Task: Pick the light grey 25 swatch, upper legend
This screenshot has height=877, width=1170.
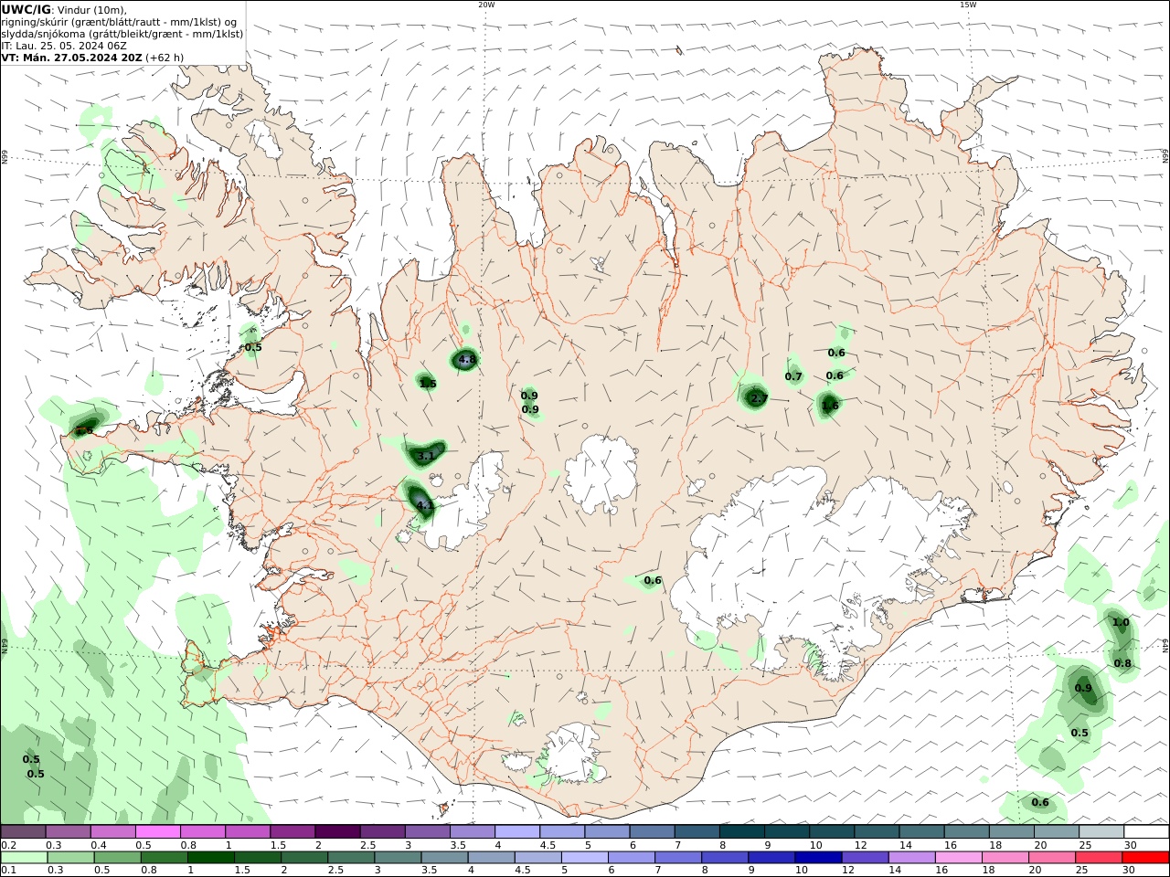Action: point(1101,832)
